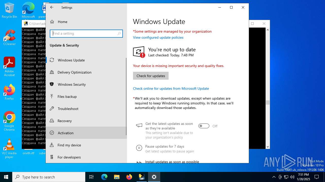Screen dimensions: 325x182
Task: Click Install updates as soon as possible
Action: coord(172,162)
